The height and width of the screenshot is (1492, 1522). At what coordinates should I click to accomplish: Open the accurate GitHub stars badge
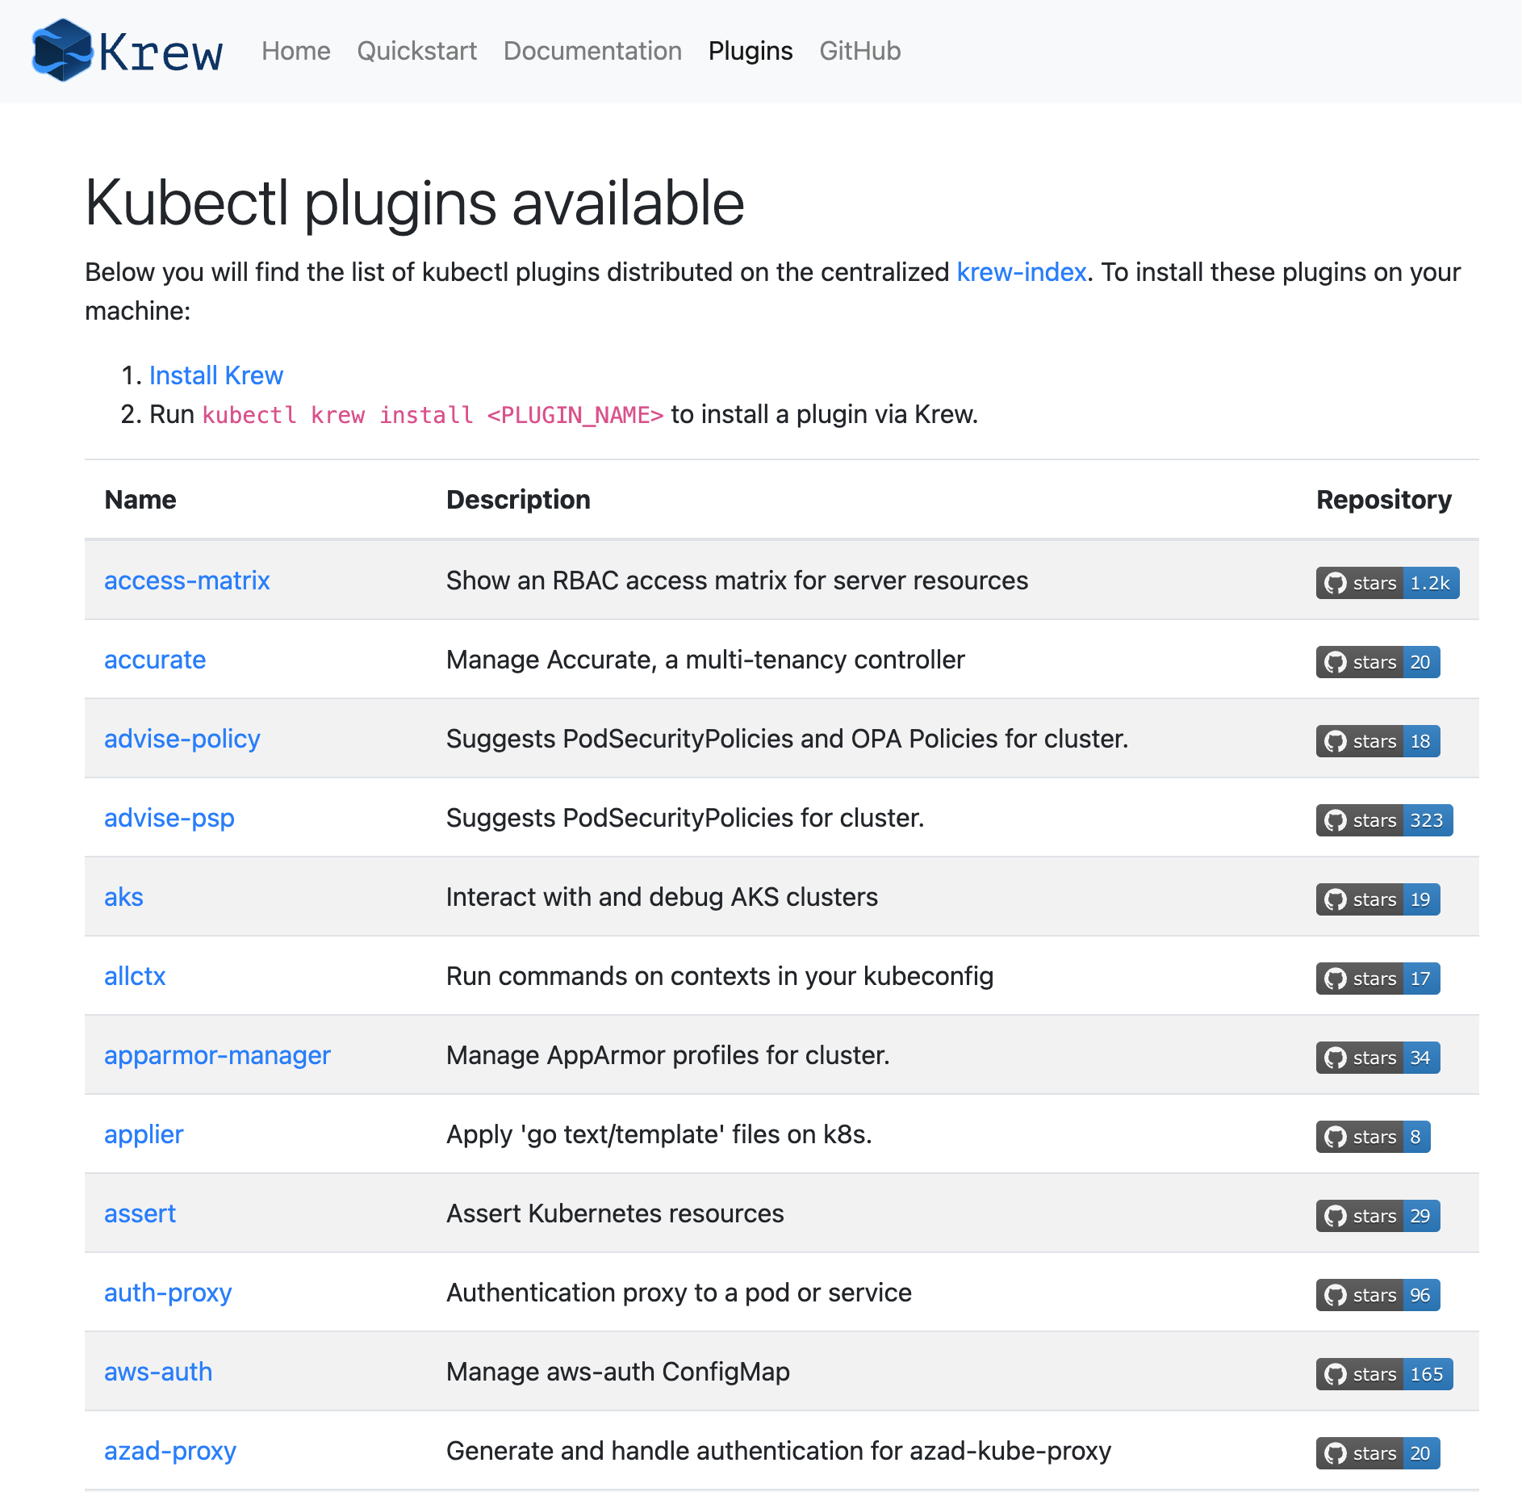pyautogui.click(x=1378, y=662)
